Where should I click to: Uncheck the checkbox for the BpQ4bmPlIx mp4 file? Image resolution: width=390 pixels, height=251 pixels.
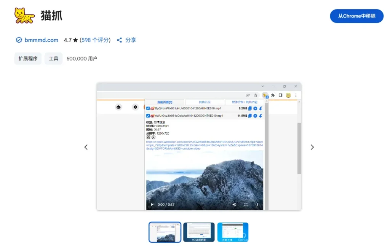[148, 108]
